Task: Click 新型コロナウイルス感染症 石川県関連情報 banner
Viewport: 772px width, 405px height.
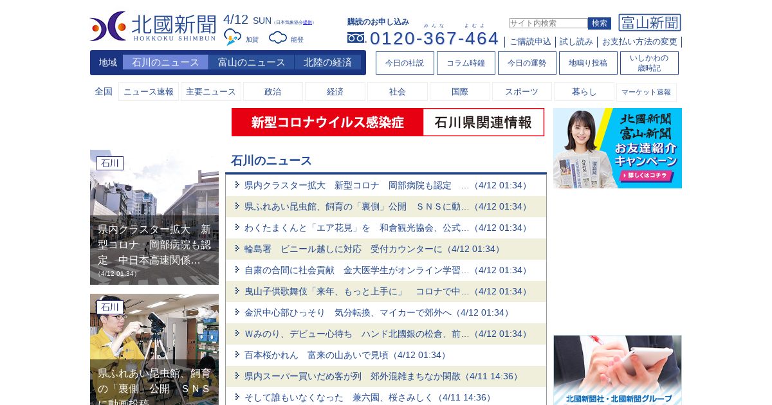Action: coord(388,122)
